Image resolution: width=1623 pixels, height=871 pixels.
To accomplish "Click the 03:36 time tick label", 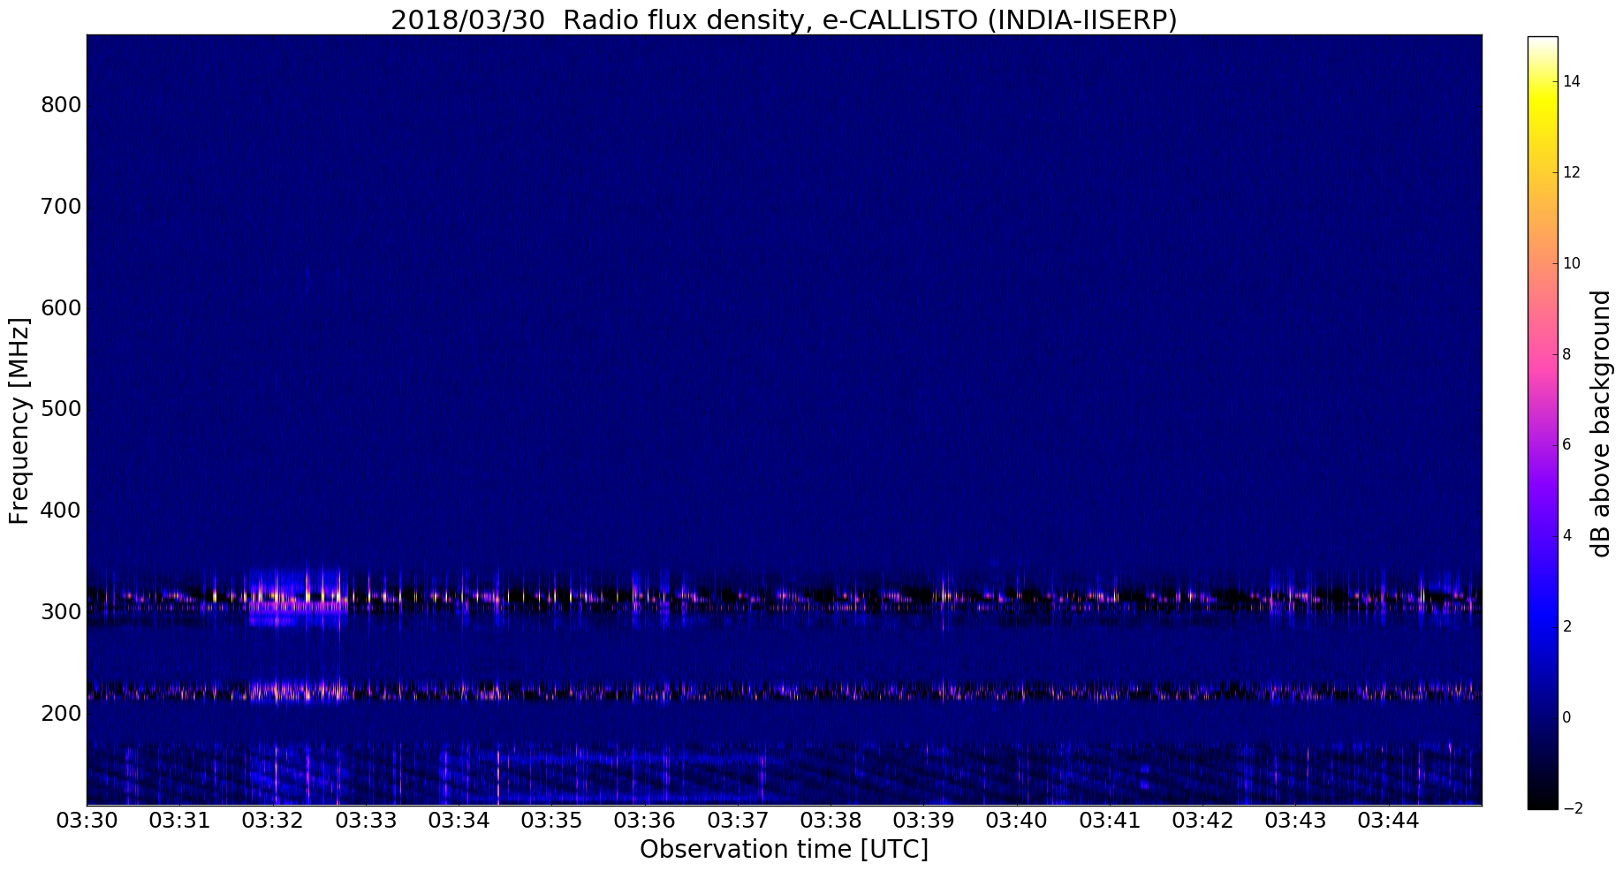I will (x=644, y=821).
